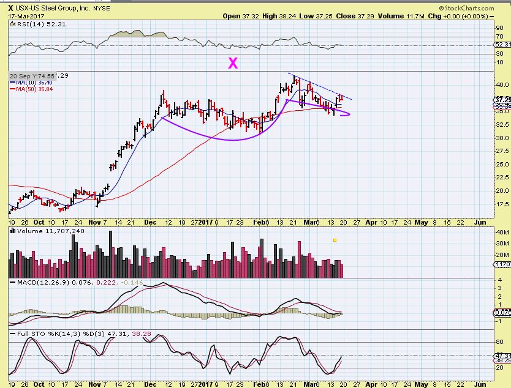The image size is (511, 388).
Task: Click Nov on the bottom stochastic date axis
Action: coord(94,384)
